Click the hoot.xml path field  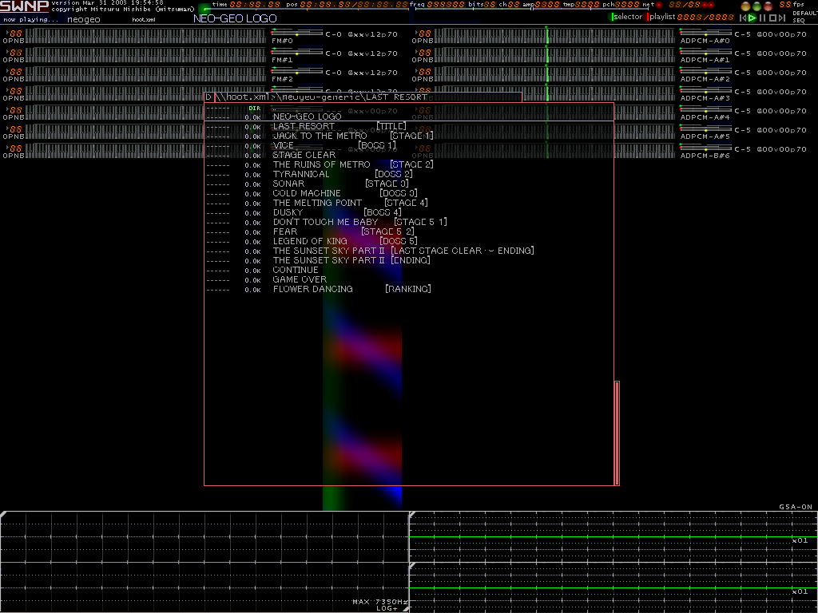pyautogui.click(x=367, y=97)
